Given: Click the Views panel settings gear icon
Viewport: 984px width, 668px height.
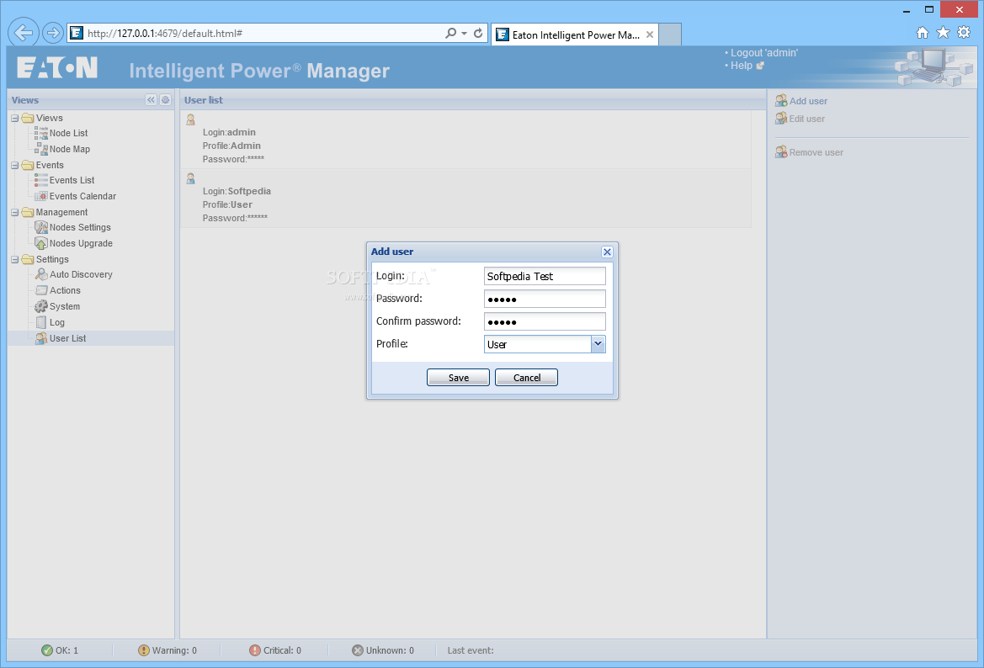Looking at the screenshot, I should pyautogui.click(x=165, y=100).
